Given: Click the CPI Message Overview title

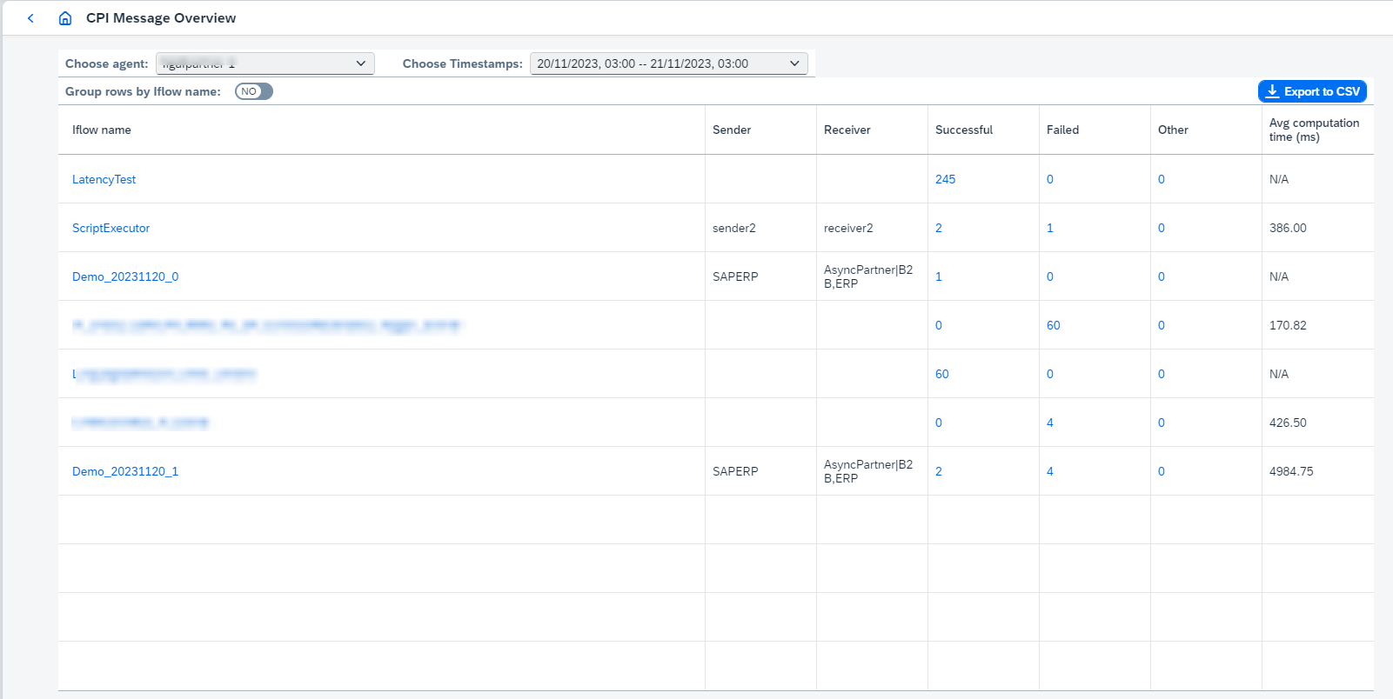Looking at the screenshot, I should pos(161,18).
